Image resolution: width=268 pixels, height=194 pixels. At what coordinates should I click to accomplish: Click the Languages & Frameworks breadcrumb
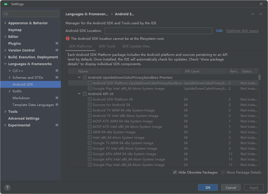point(87,14)
